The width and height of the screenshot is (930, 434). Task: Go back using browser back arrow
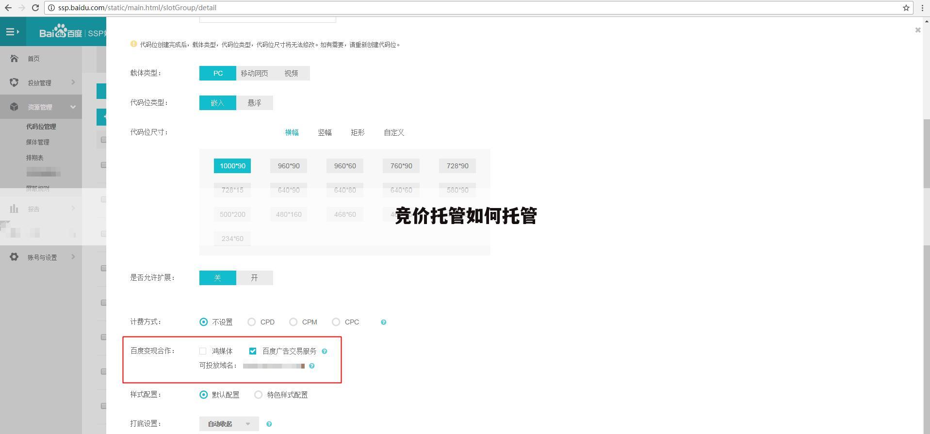[x=8, y=8]
